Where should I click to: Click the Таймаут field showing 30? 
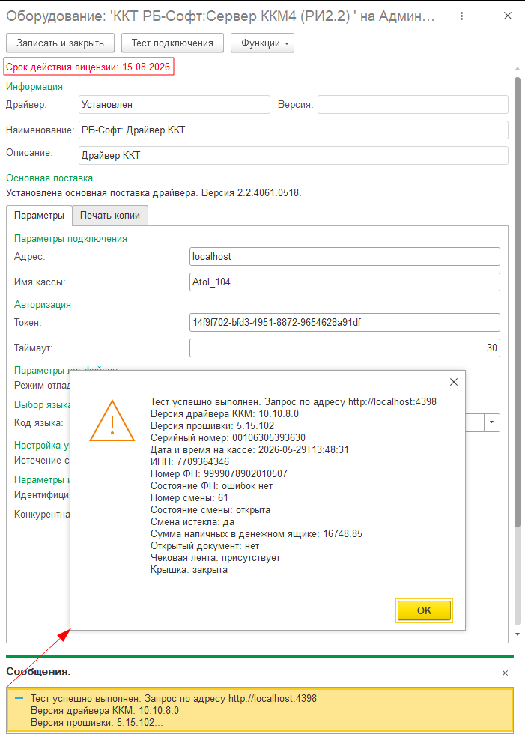coord(345,348)
